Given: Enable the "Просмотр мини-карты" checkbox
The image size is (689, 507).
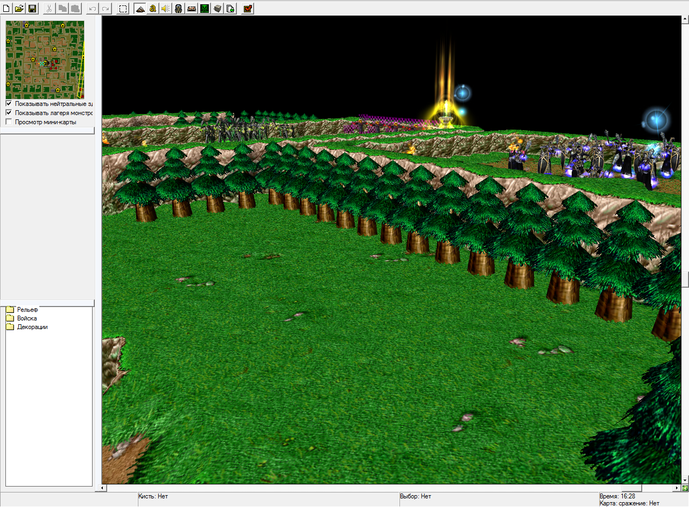Looking at the screenshot, I should pos(9,122).
